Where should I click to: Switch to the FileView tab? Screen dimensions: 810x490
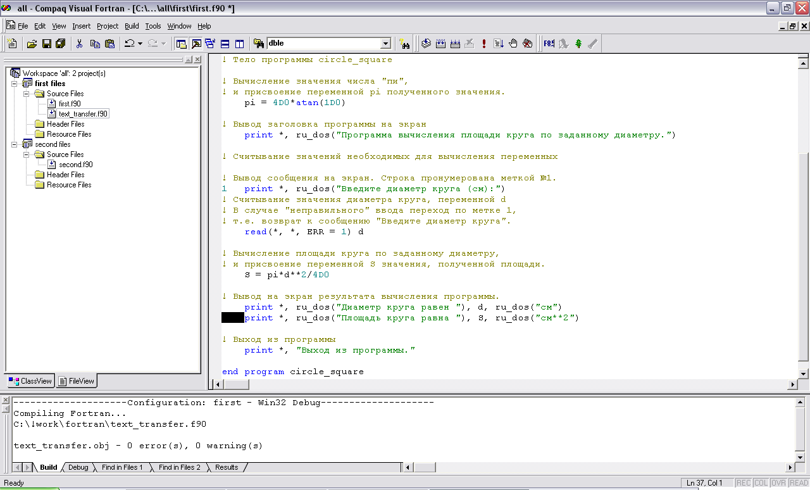click(77, 381)
